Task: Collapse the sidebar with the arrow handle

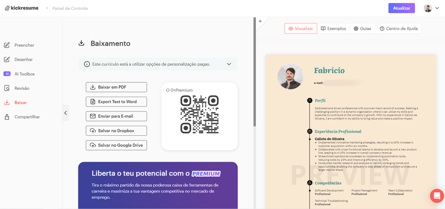Action: point(66,113)
